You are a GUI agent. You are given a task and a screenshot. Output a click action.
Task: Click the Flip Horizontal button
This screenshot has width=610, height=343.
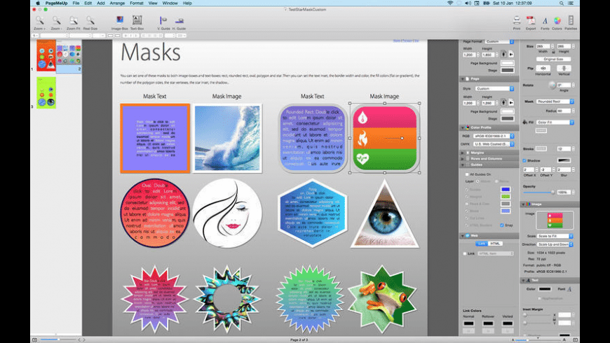coord(543,68)
